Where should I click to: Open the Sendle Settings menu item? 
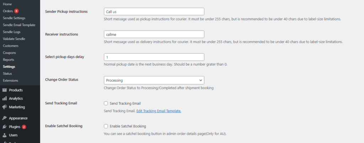tap(14, 18)
